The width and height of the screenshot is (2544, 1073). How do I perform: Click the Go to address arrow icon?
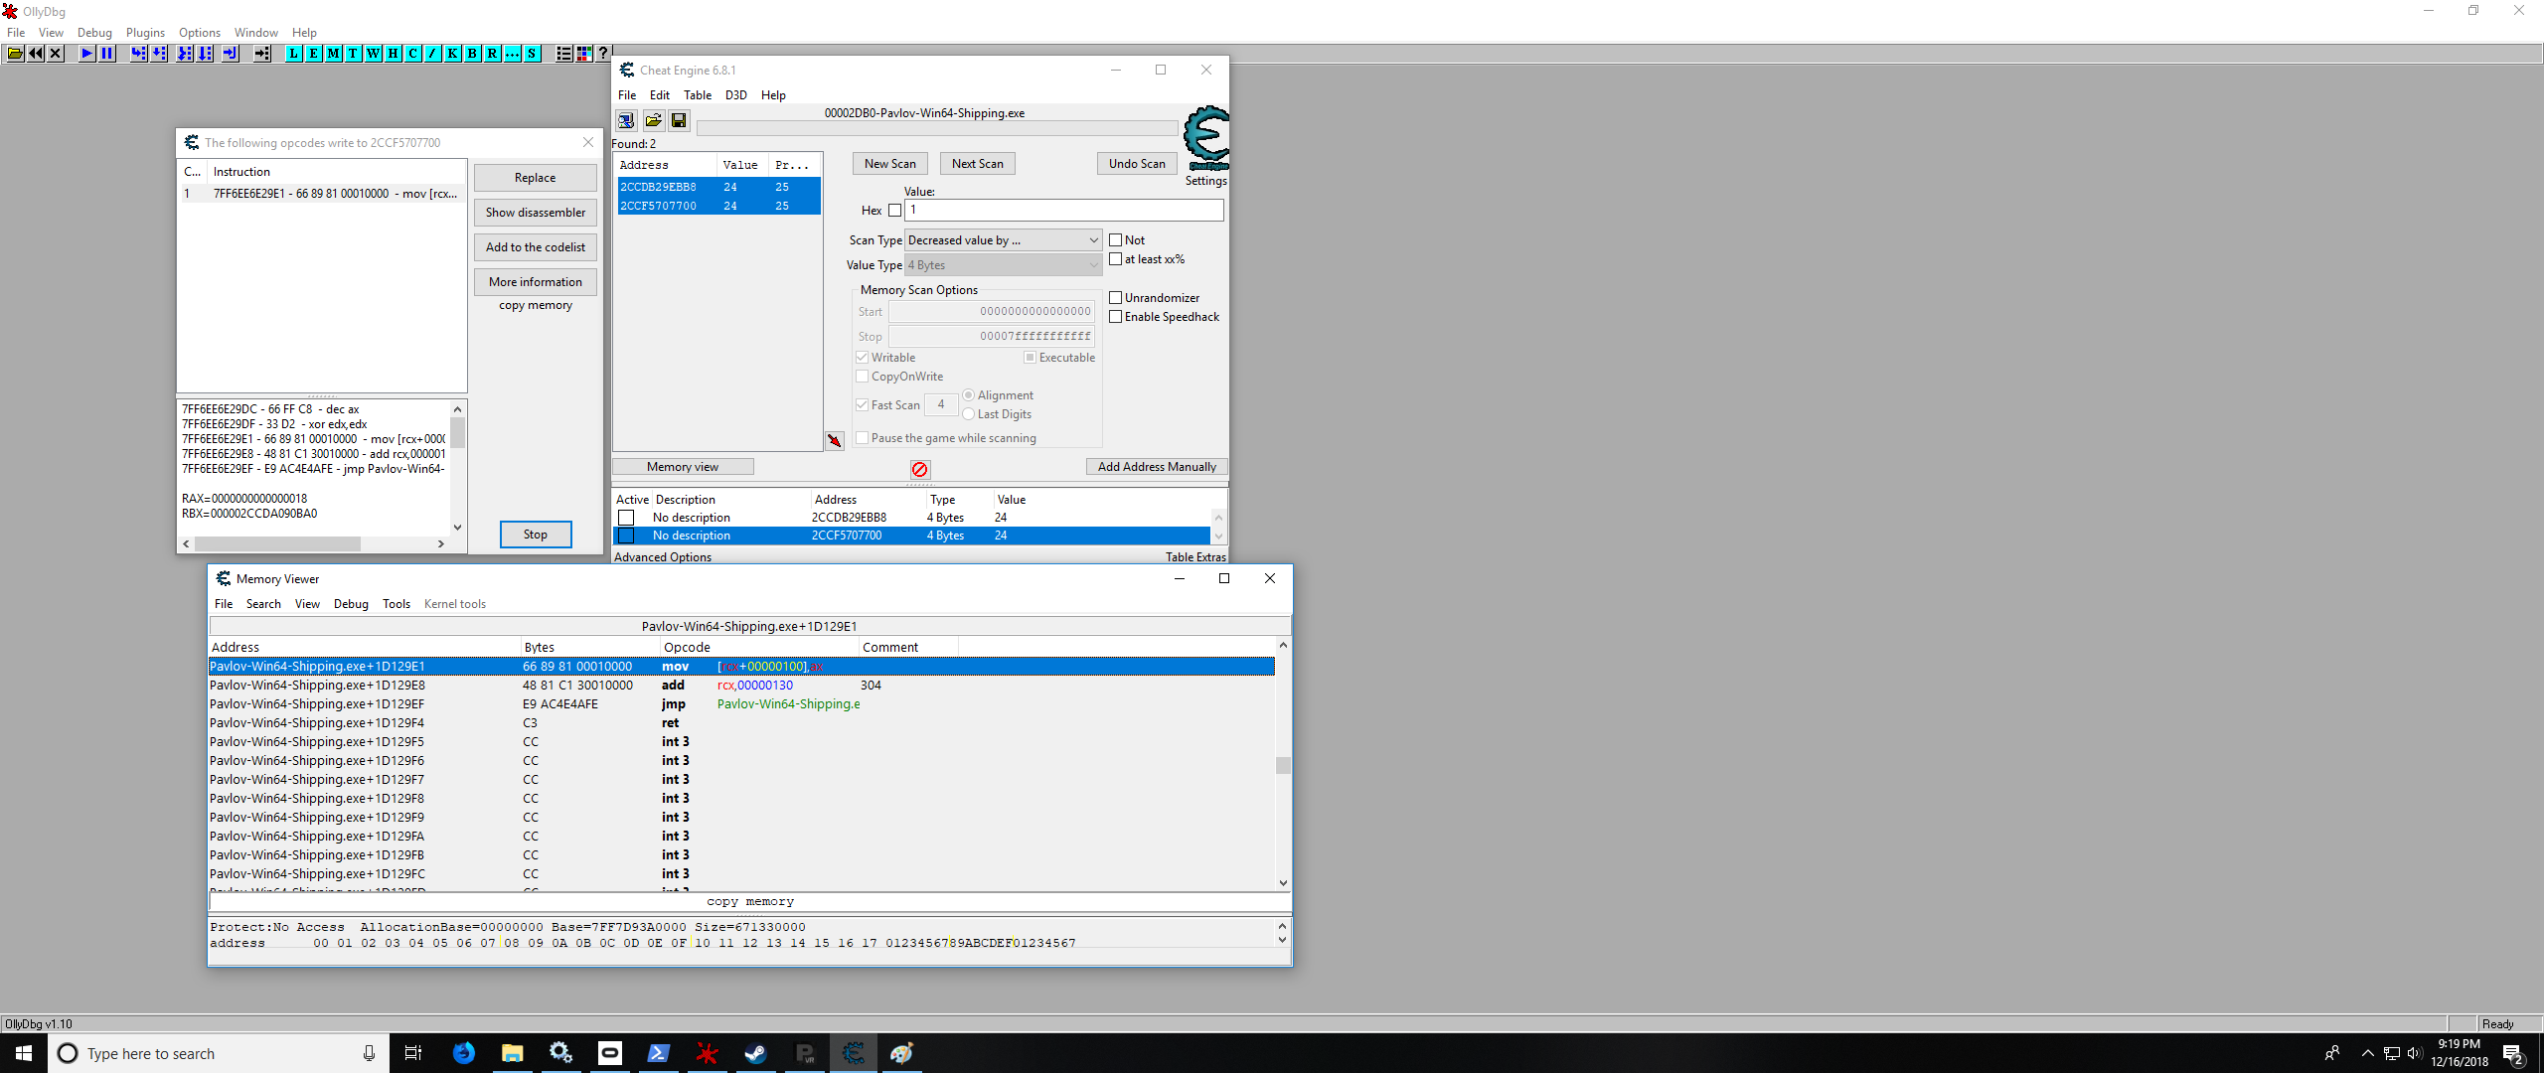(262, 54)
